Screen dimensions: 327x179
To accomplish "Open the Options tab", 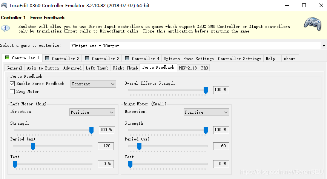I will tap(172, 59).
